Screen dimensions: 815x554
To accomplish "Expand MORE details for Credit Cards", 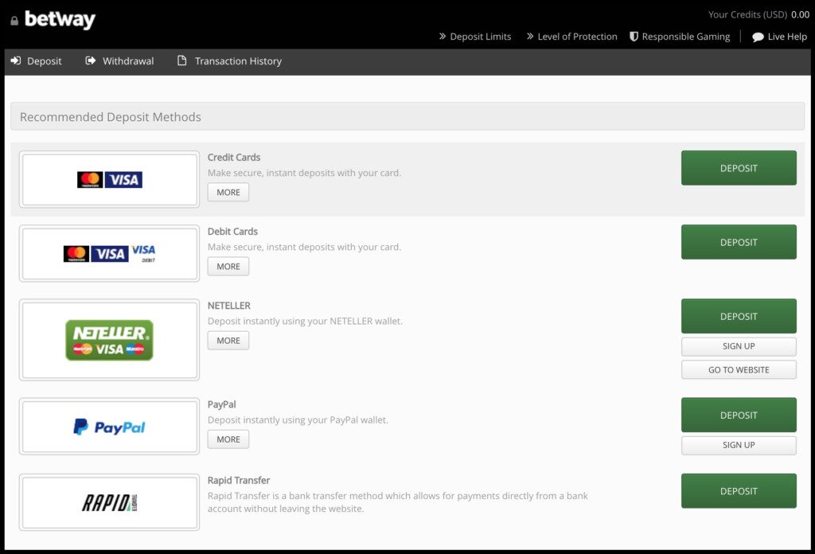I will [228, 193].
